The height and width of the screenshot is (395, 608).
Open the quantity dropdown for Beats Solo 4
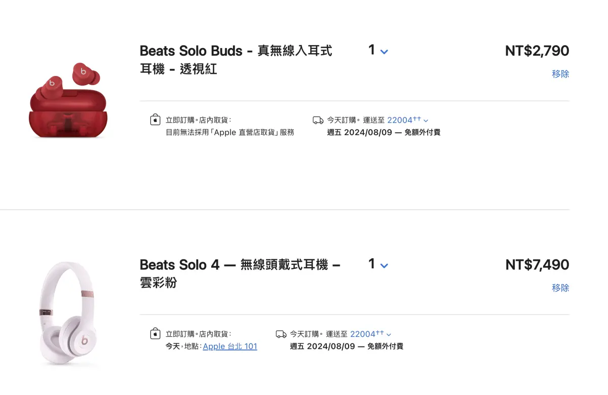tap(377, 264)
